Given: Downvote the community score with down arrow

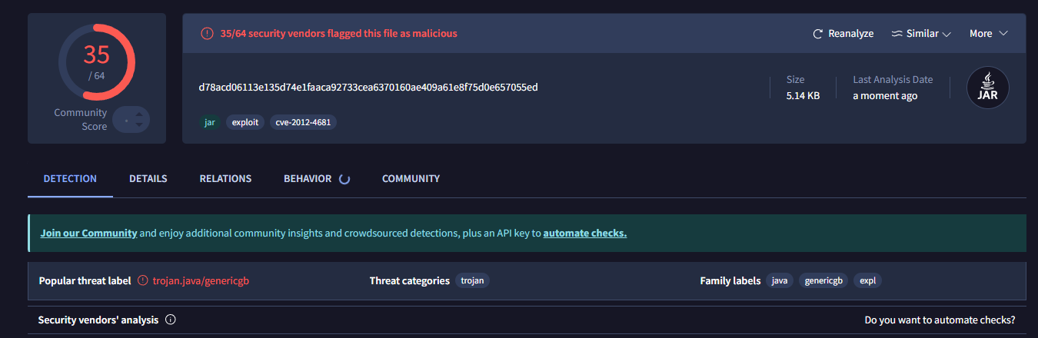Looking at the screenshot, I should [x=138, y=124].
